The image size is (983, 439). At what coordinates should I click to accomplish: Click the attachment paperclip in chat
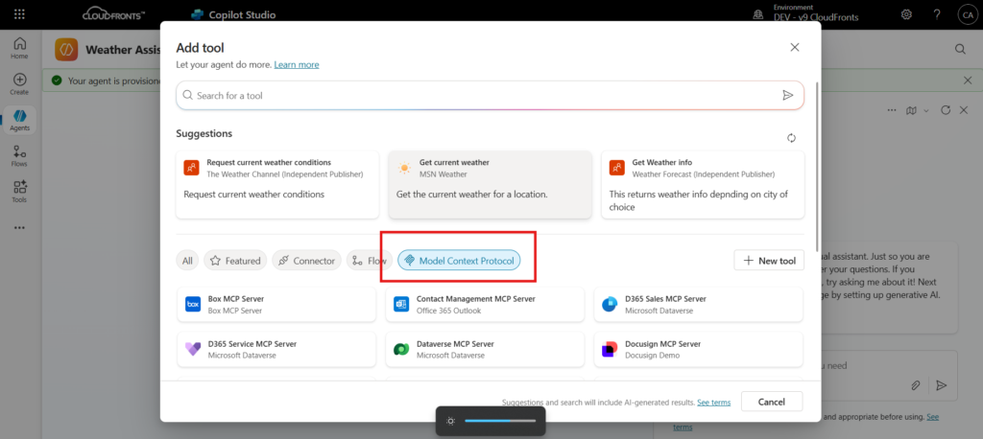point(915,385)
